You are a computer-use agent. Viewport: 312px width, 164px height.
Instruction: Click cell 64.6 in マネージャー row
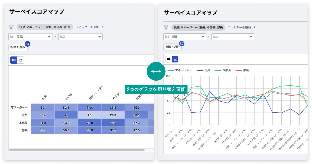click(x=89, y=107)
